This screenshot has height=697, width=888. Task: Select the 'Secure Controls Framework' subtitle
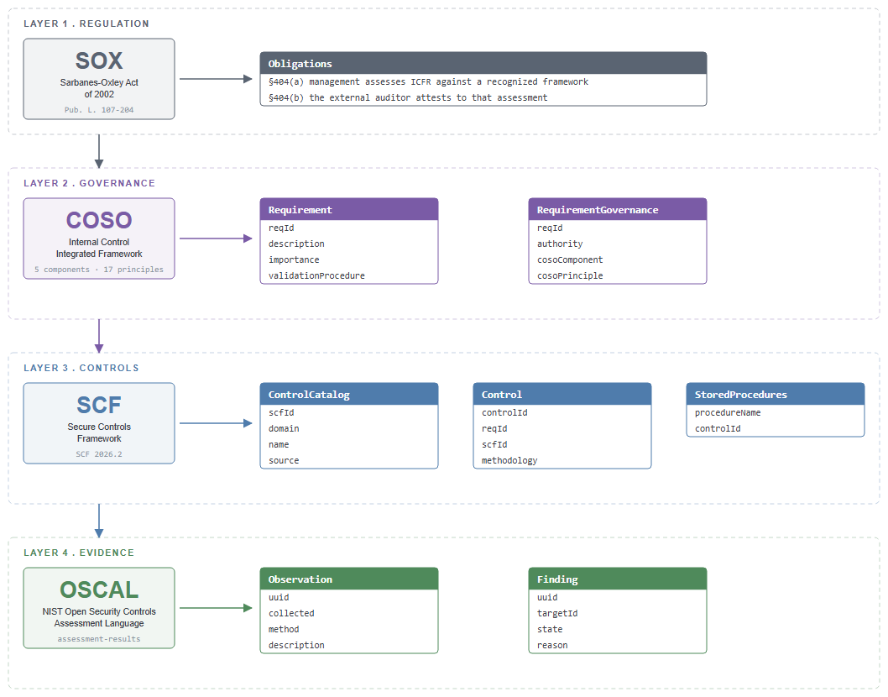tap(99, 433)
